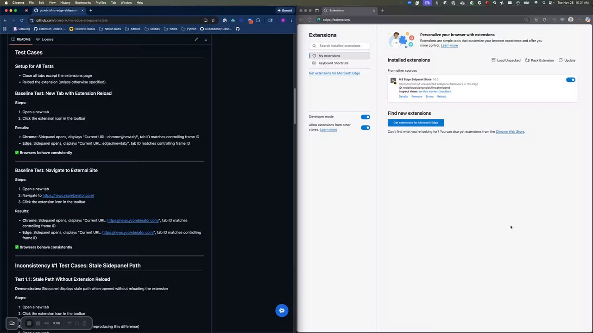
Task: Bookmark this GitHub page with the star
Action: (213, 20)
